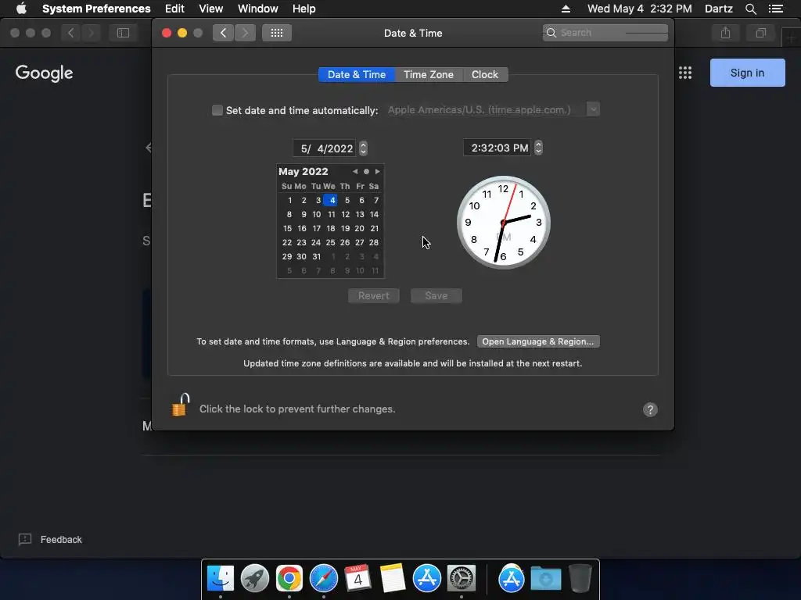The height and width of the screenshot is (600, 801).
Task: Go back in the Date & Time window
Action: click(x=223, y=33)
